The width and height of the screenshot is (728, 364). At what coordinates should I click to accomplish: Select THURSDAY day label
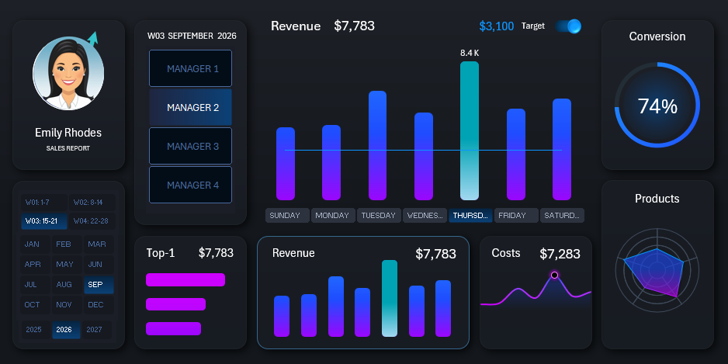470,216
